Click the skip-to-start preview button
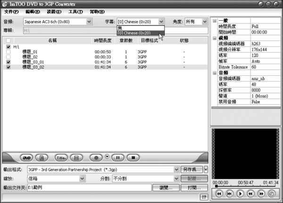Viewport: 283px width, 203px height. (219, 194)
